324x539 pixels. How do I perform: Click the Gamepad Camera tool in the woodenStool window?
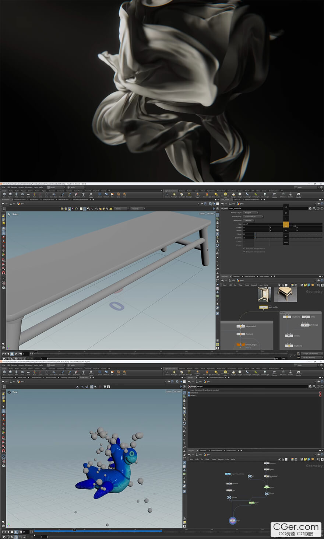(299, 195)
